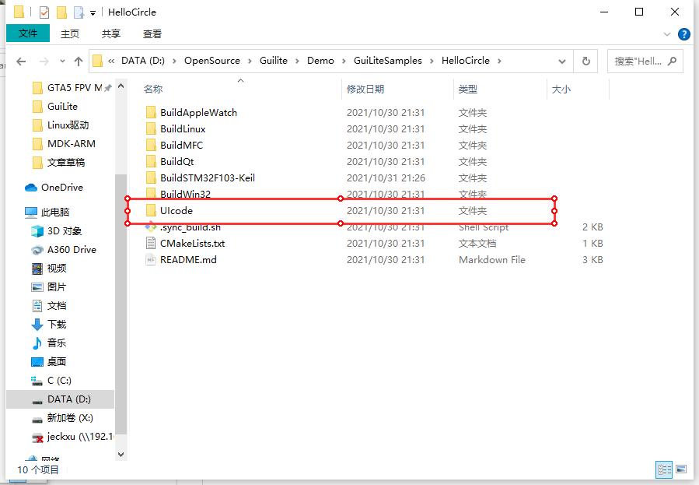Click the navigate up arrow icon
This screenshot has width=699, height=485.
(x=79, y=60)
